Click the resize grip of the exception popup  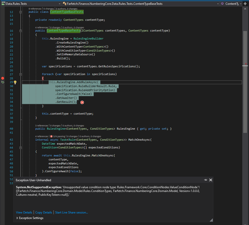[211, 220]
